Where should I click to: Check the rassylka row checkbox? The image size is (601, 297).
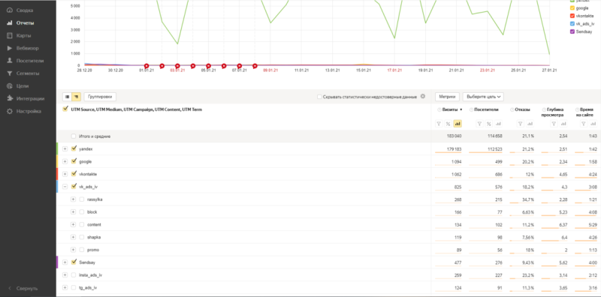point(82,199)
